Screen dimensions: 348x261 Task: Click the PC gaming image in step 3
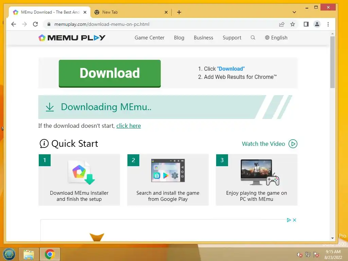click(260, 172)
